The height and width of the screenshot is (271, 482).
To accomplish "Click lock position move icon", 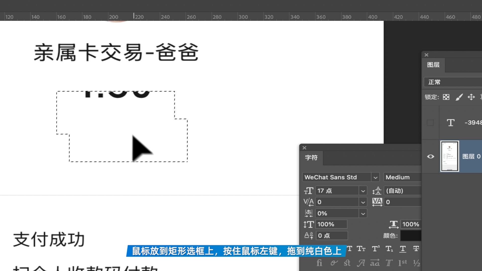I will coord(471,97).
